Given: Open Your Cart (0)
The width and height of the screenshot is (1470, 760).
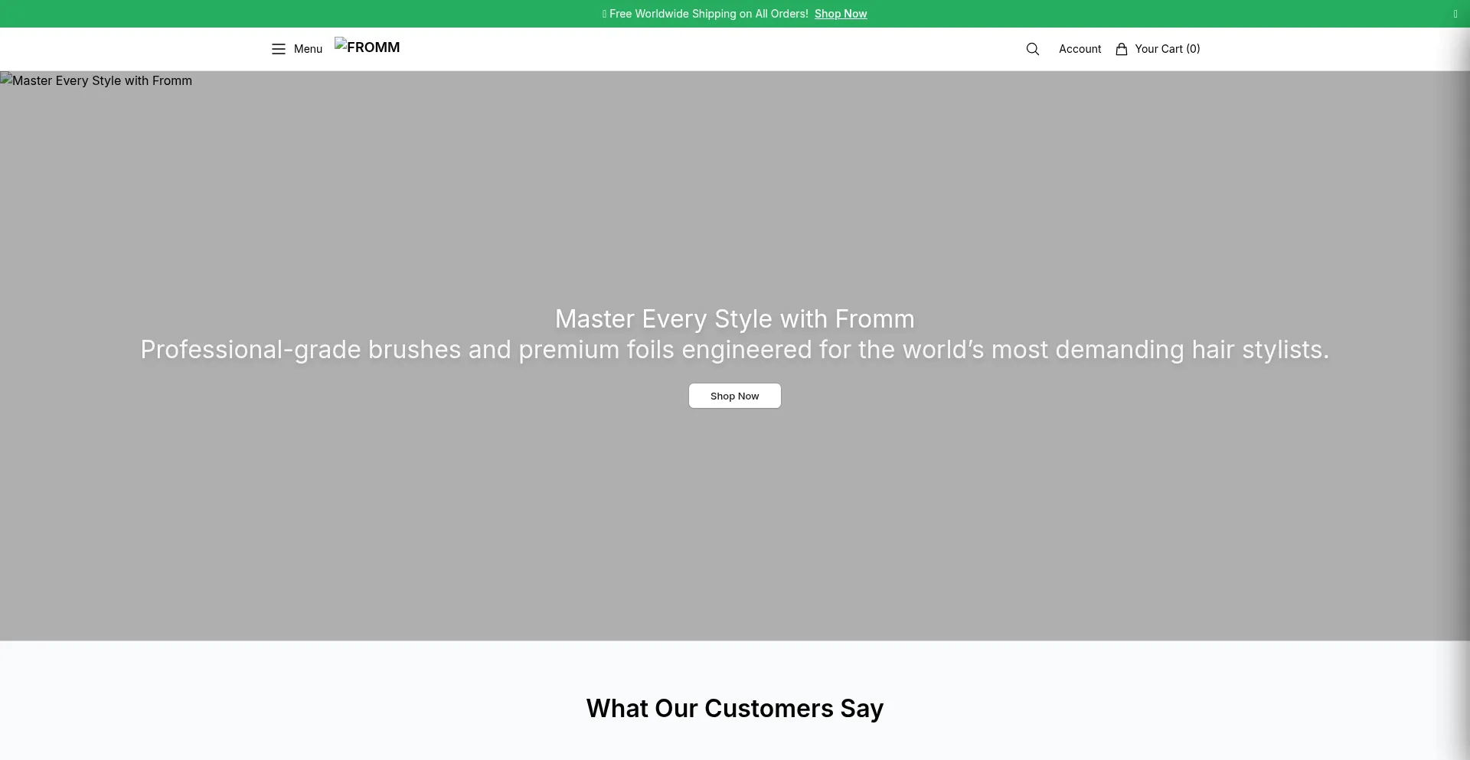Looking at the screenshot, I should click(1167, 49).
